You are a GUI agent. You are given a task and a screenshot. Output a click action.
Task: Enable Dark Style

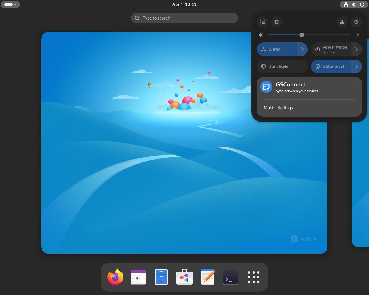tap(282, 67)
